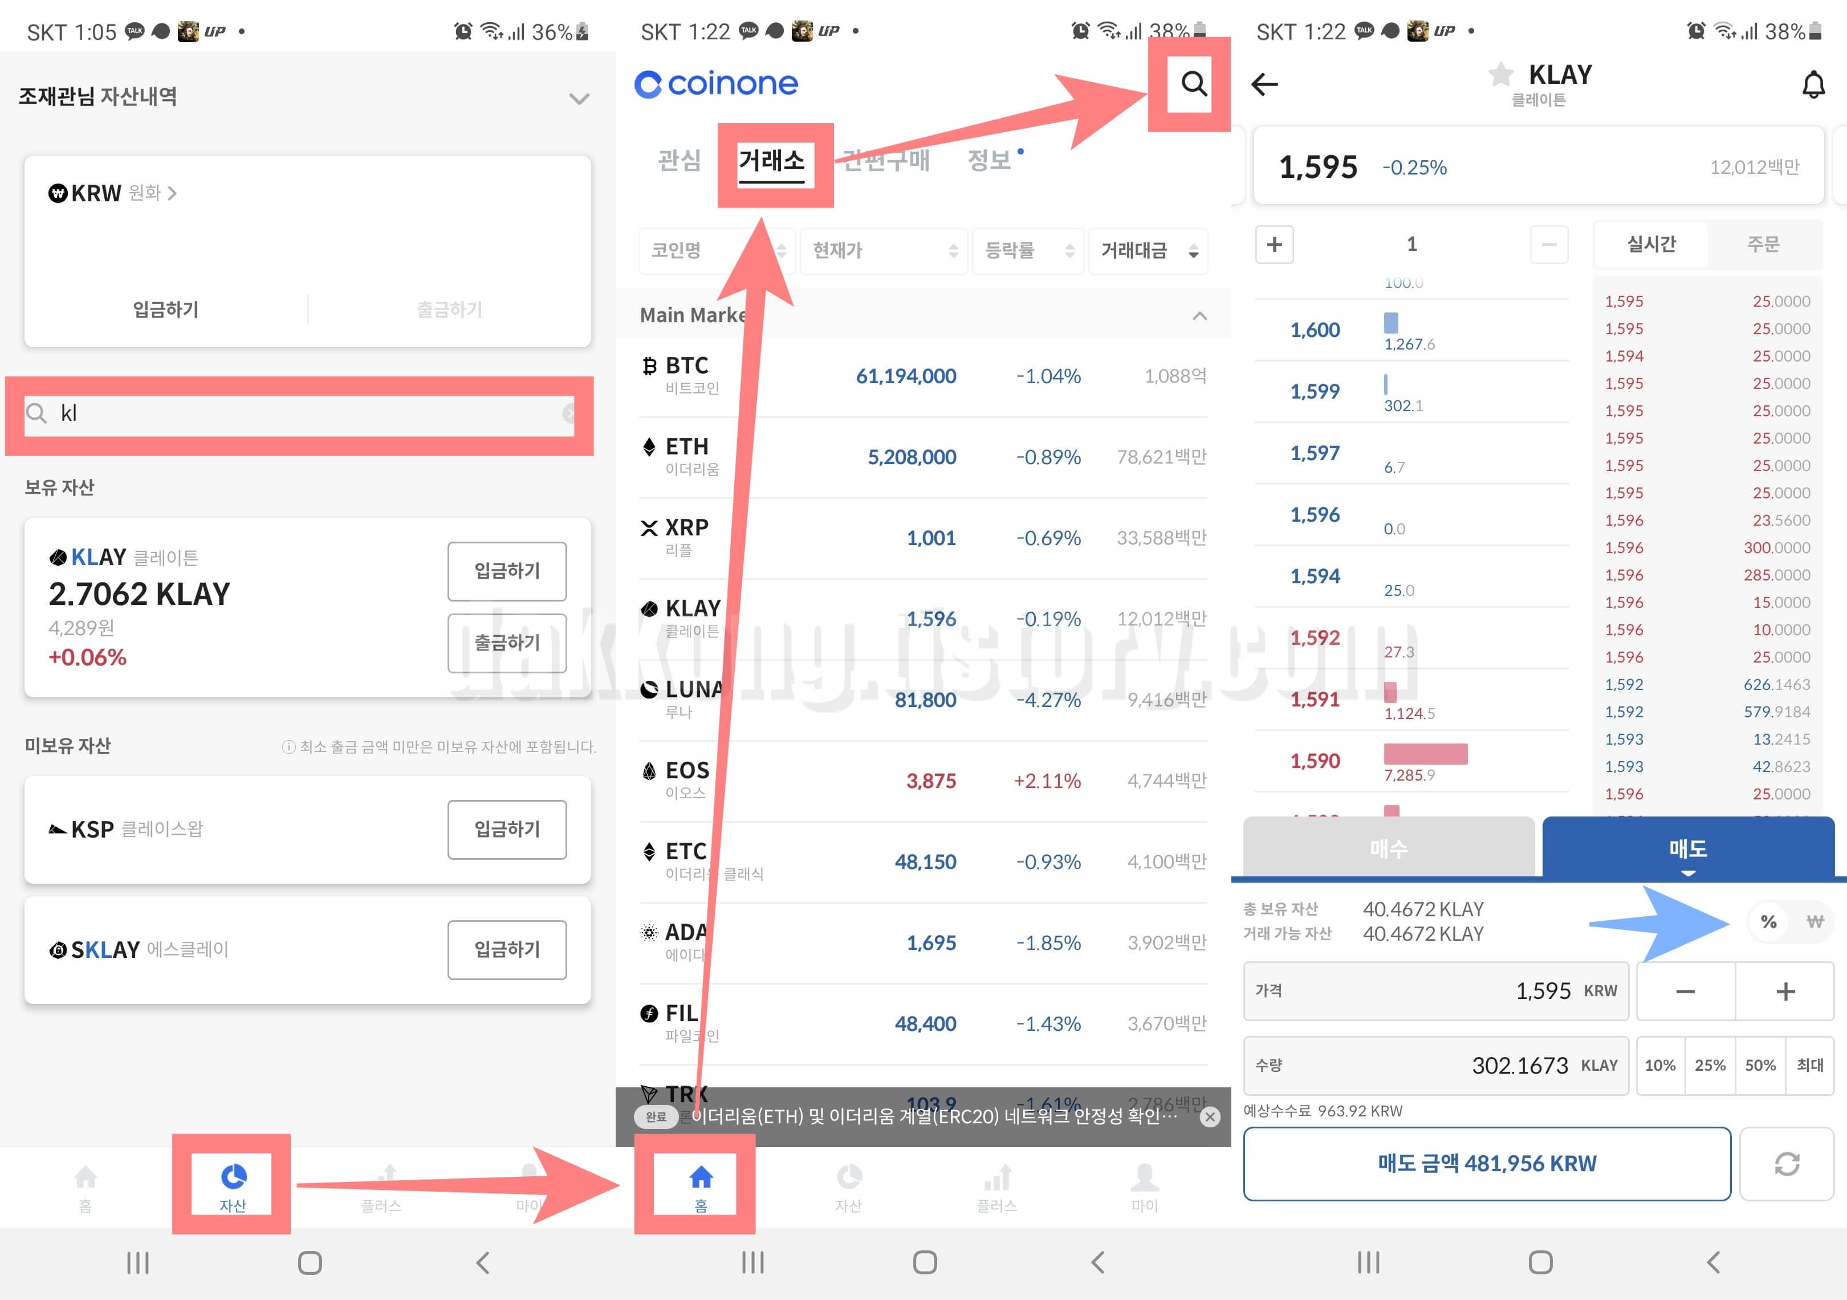
Task: Expand the 조재관님 자산내역 chevron
Action: [x=579, y=99]
